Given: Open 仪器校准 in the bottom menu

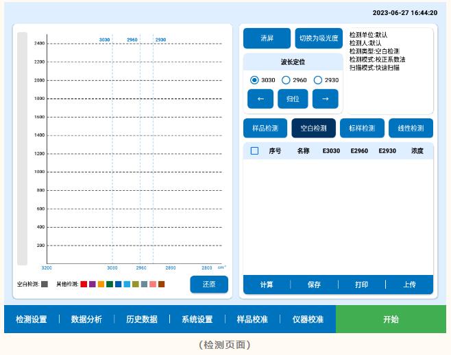Looking at the screenshot, I should 308,319.
